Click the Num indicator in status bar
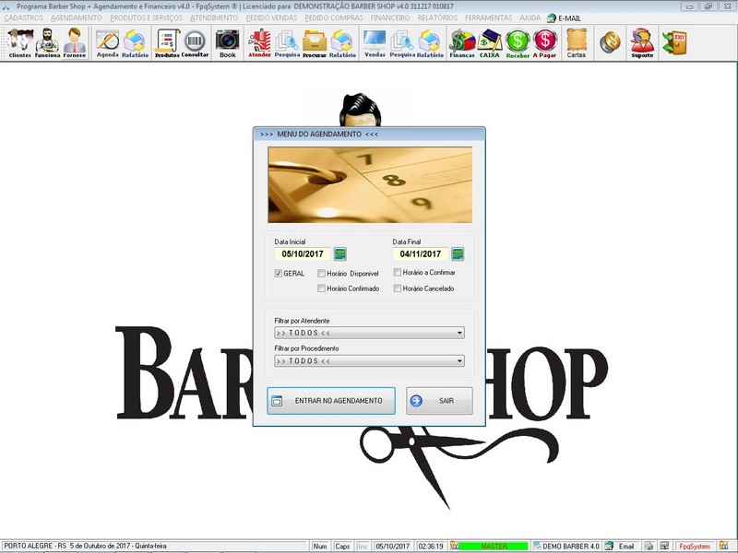738x553 pixels. coord(320,546)
